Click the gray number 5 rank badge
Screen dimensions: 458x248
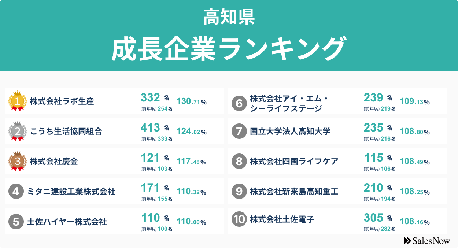[16, 222]
